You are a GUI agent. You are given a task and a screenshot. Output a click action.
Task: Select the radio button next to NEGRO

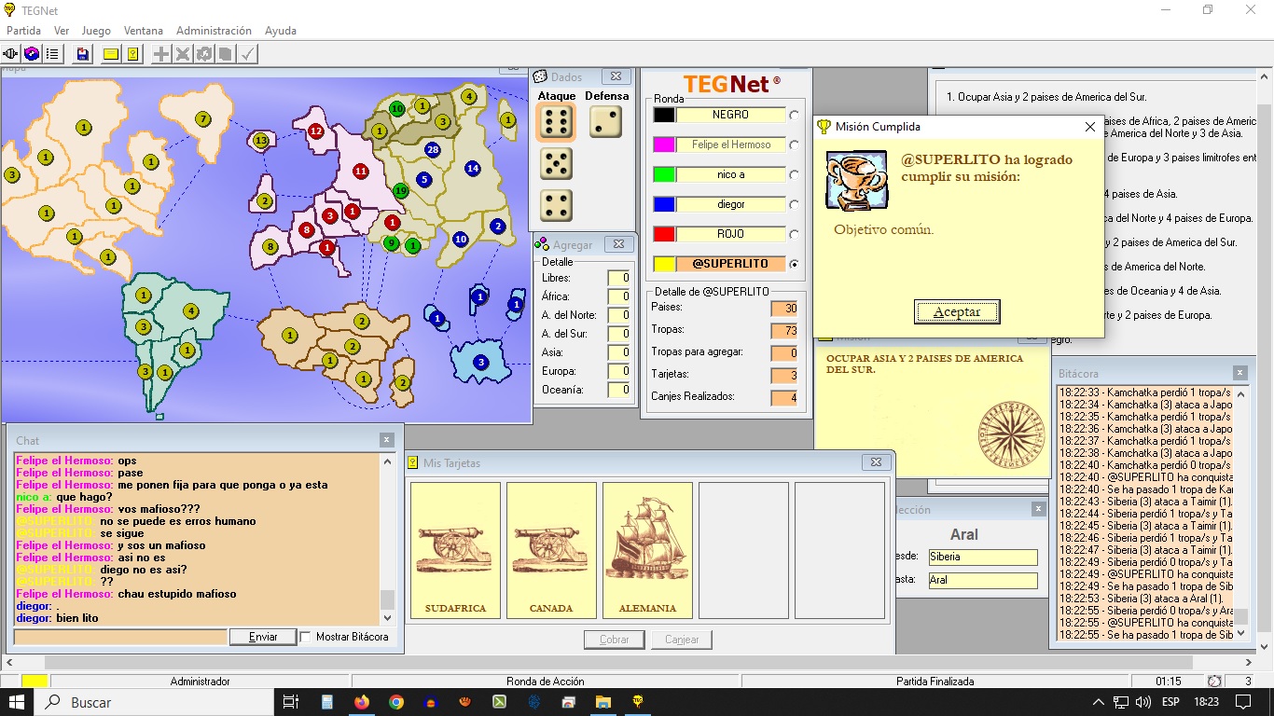pyautogui.click(x=794, y=116)
